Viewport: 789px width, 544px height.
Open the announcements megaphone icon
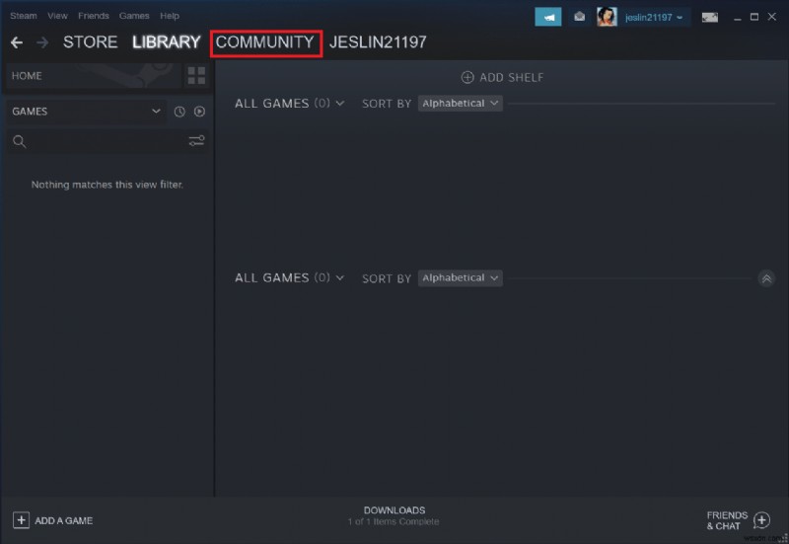548,17
